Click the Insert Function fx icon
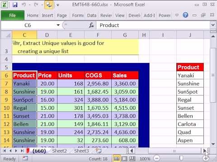The image size is (217, 162). pyautogui.click(x=91, y=25)
